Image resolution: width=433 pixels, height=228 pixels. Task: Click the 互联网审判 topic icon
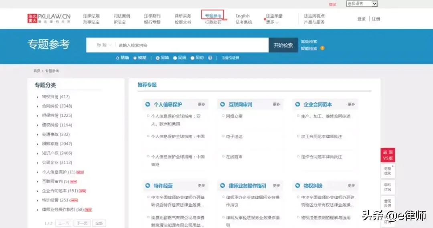(223, 104)
